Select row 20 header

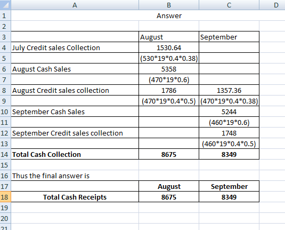point(5,218)
